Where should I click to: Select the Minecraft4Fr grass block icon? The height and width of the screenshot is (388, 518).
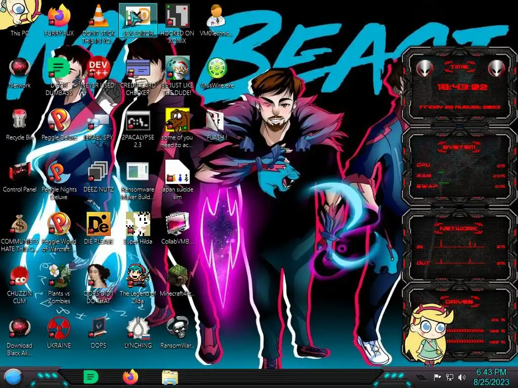pos(177,280)
